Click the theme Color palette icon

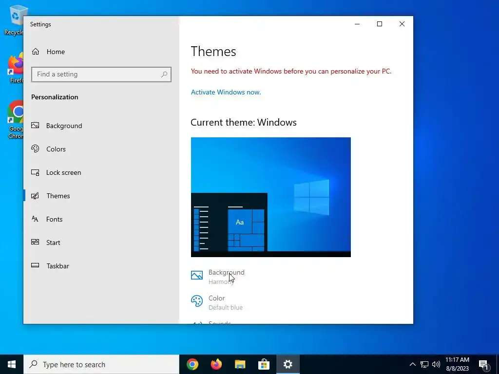click(x=197, y=301)
